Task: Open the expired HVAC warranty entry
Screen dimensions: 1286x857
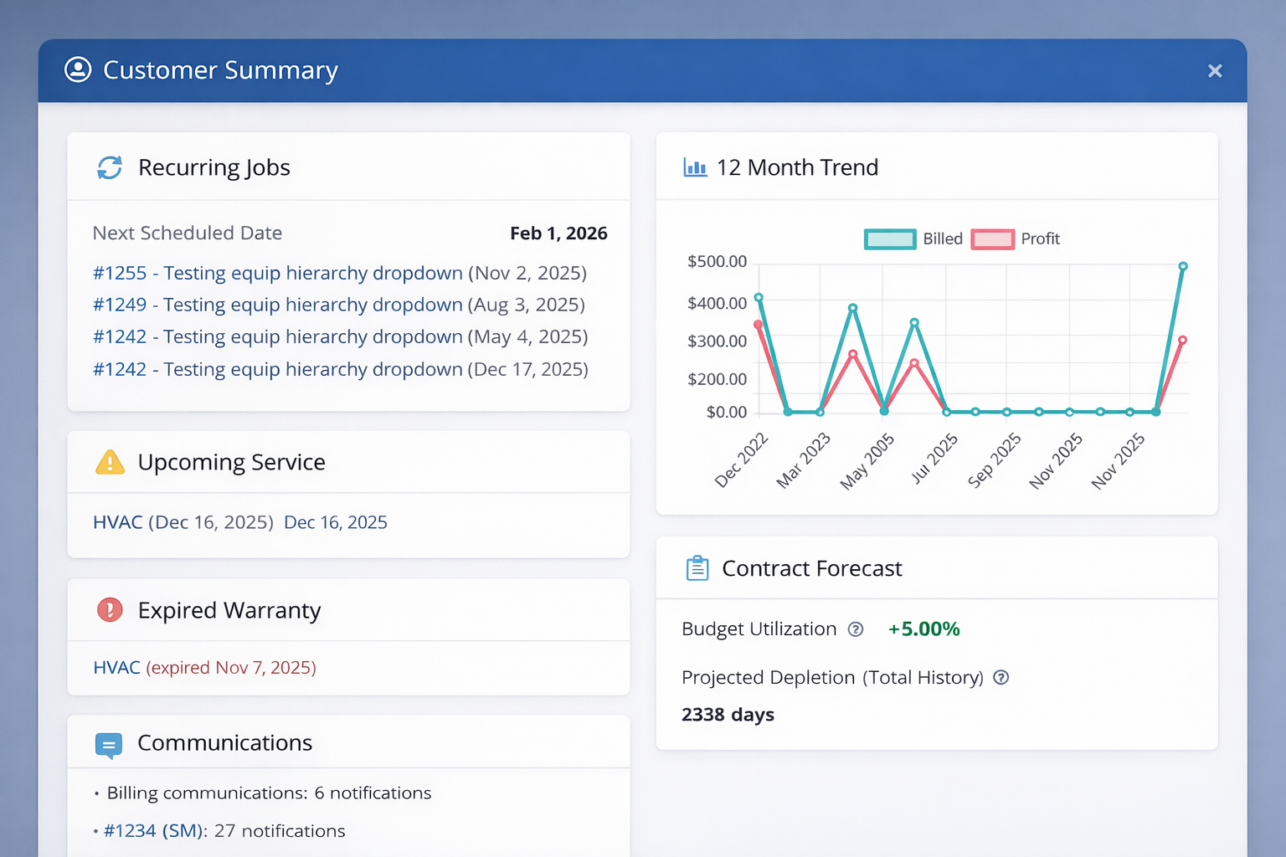Action: pyautogui.click(x=116, y=667)
